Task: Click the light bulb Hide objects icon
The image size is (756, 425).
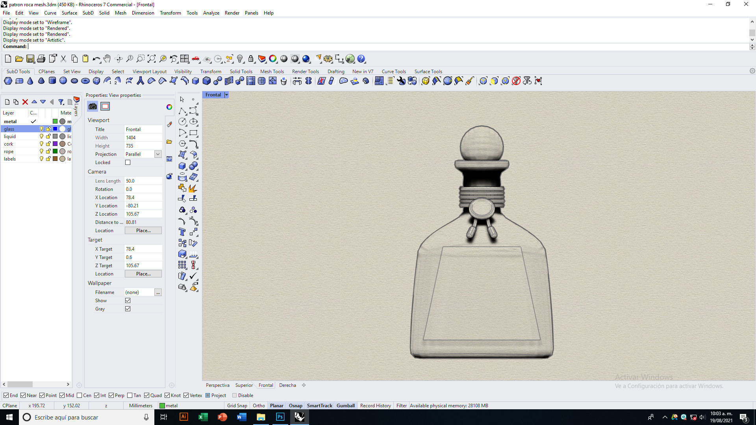Action: 240,59
